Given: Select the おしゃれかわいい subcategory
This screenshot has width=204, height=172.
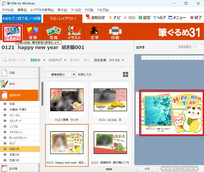Looking at the screenshot, I should click(x=20, y=138).
